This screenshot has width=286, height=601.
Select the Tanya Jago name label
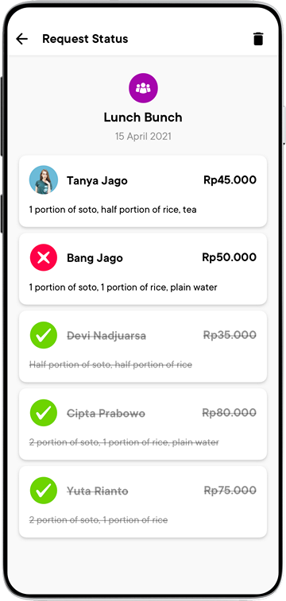tap(97, 181)
